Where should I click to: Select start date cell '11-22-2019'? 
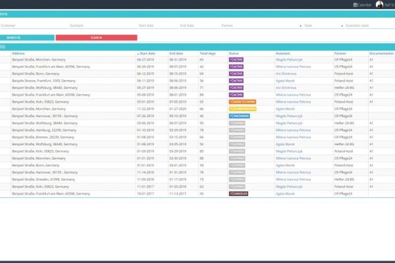click(x=145, y=109)
